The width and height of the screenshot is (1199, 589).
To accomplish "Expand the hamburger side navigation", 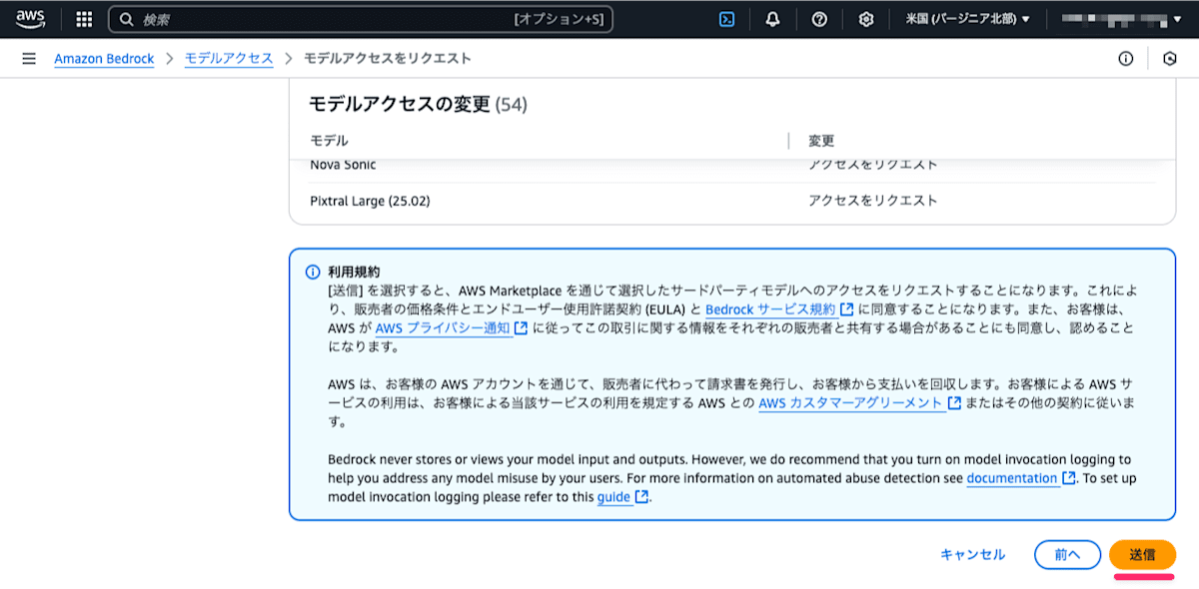I will [29, 59].
